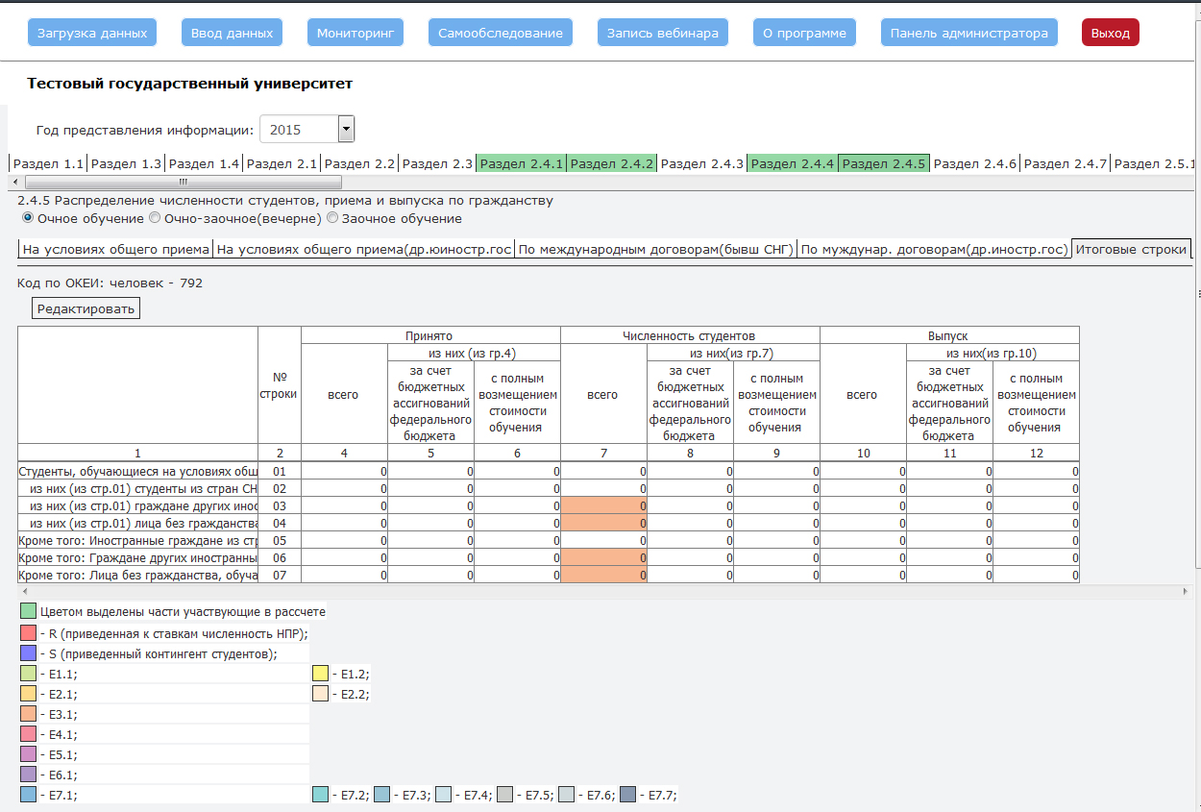The height and width of the screenshot is (812, 1201).
Task: Switch to tab "Раздел 2.4.6"
Action: 975,163
